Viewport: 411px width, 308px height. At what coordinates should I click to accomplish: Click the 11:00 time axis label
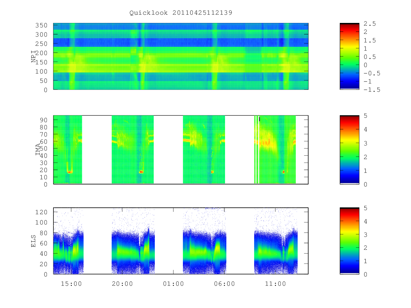(276, 284)
